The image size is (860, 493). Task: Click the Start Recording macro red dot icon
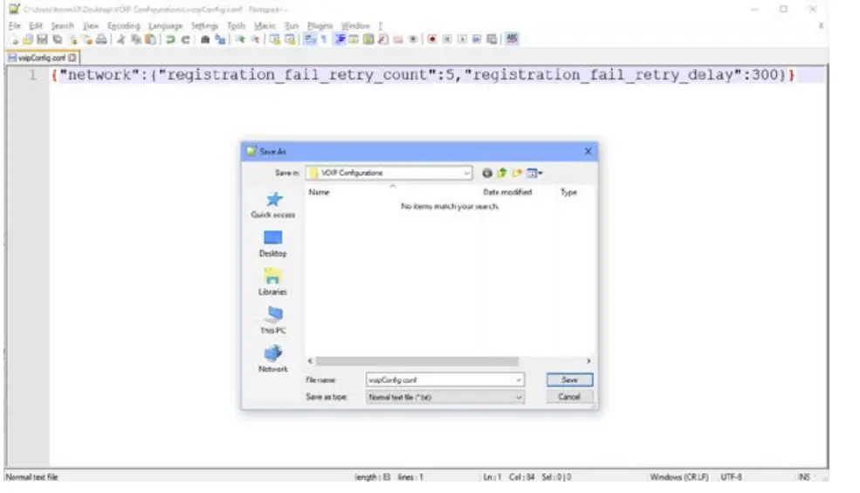click(x=432, y=39)
